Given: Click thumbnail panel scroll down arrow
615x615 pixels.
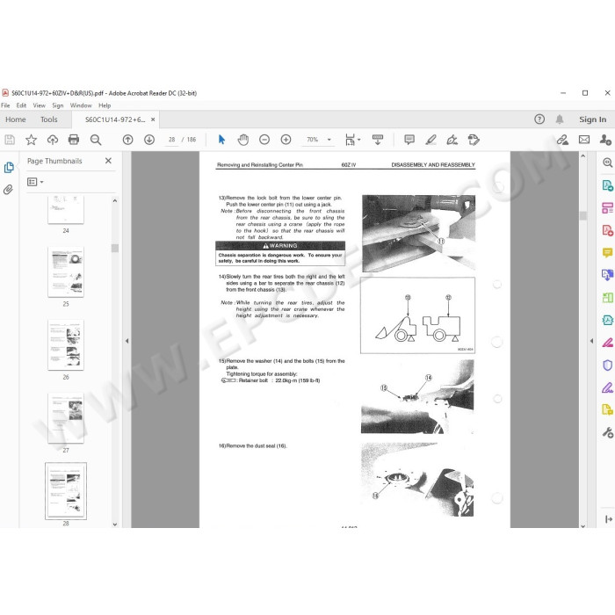Looking at the screenshot, I should [115, 525].
